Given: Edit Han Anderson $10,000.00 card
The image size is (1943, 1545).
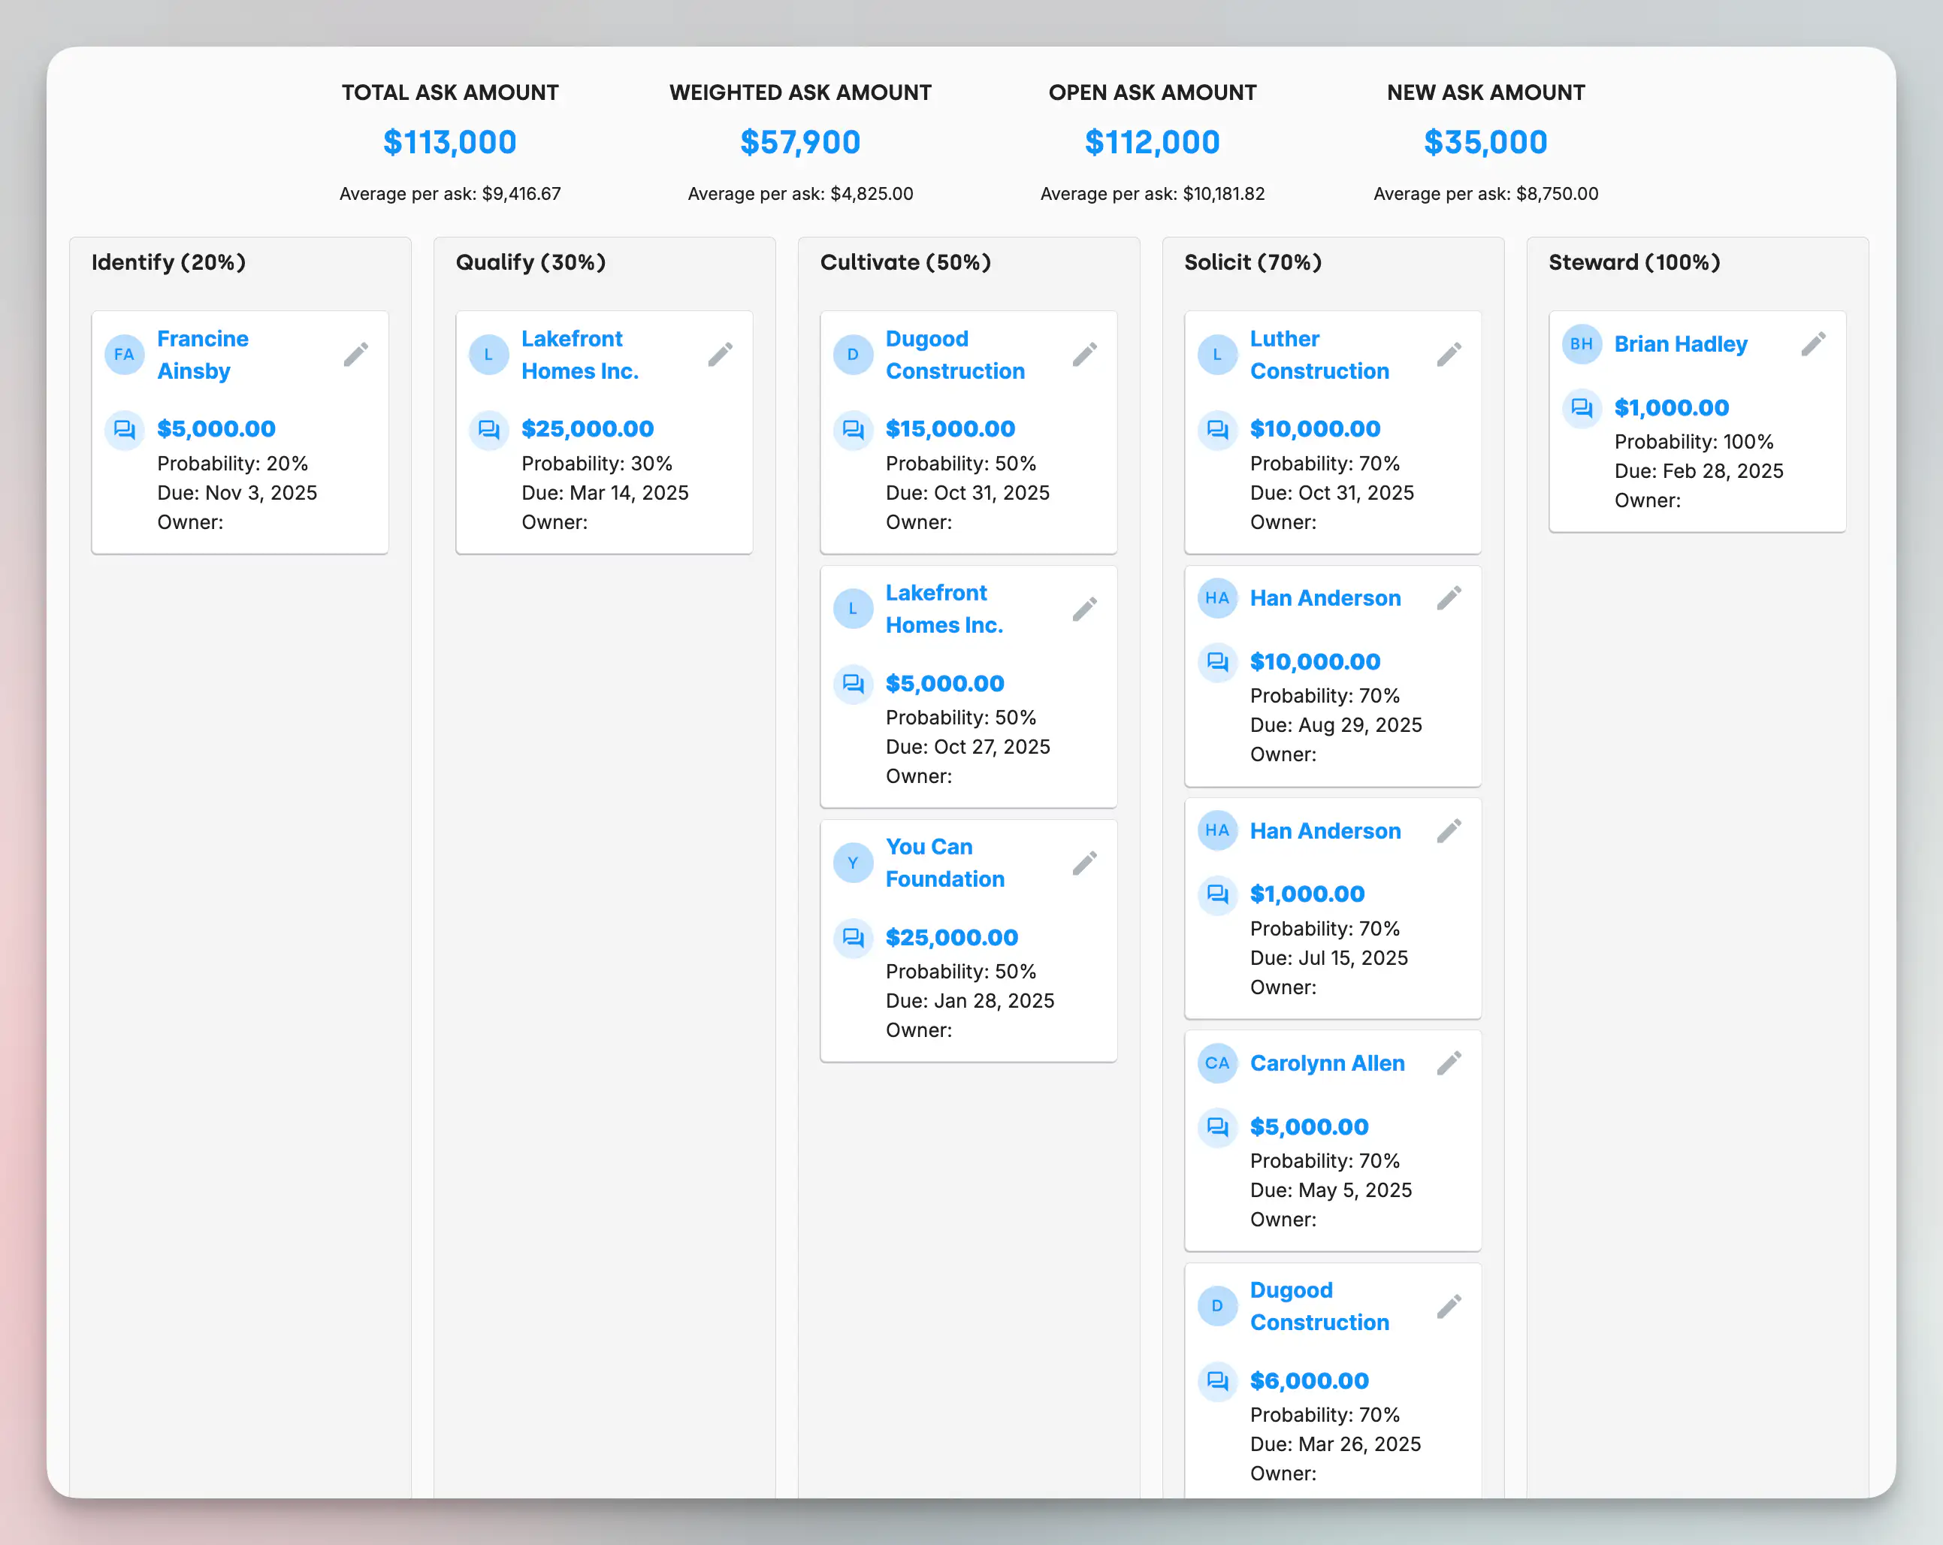Looking at the screenshot, I should pyautogui.click(x=1449, y=597).
